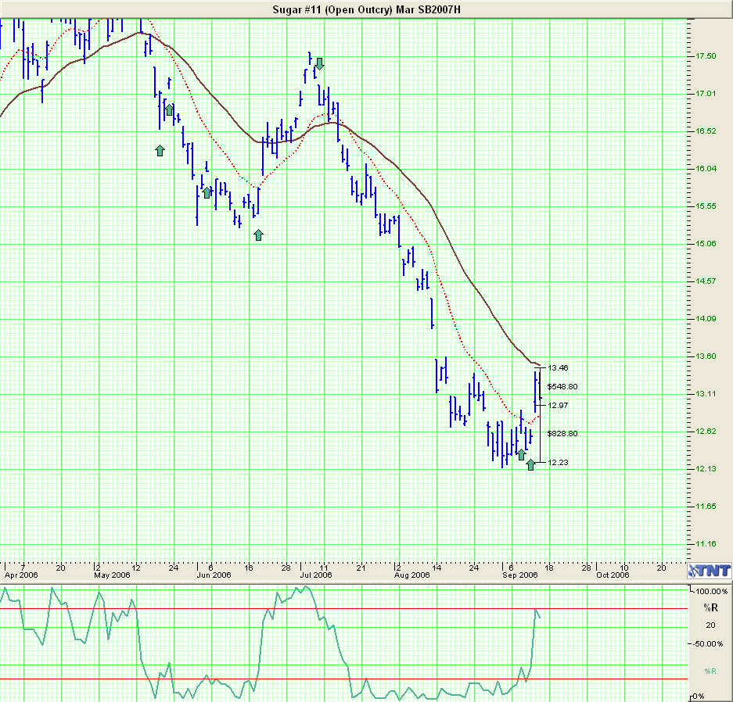Viewport: 733px width, 702px height.
Task: Click the $548.80 value label
Action: pyautogui.click(x=562, y=387)
